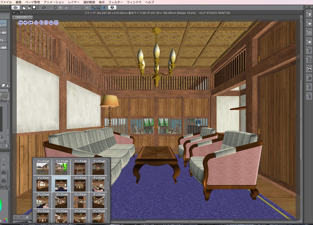Open the ページ管理 menu

pyautogui.click(x=33, y=2)
